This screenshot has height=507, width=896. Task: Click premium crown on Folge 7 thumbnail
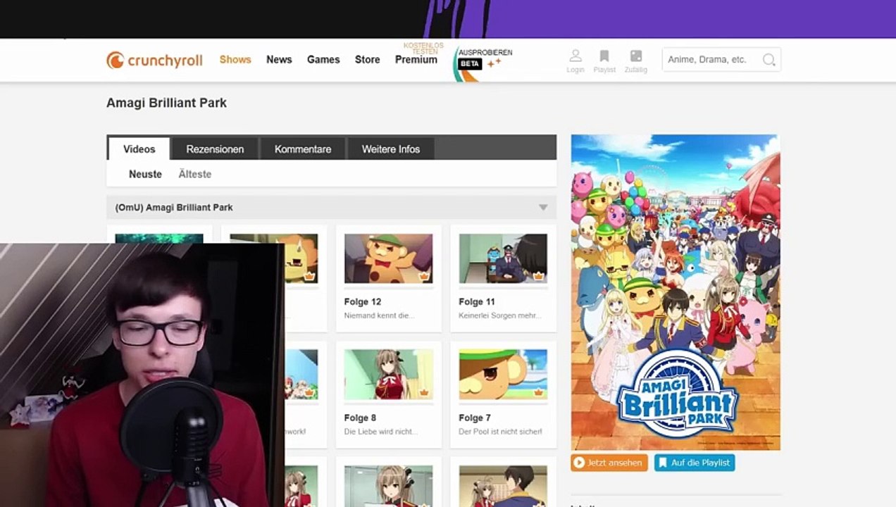point(538,392)
